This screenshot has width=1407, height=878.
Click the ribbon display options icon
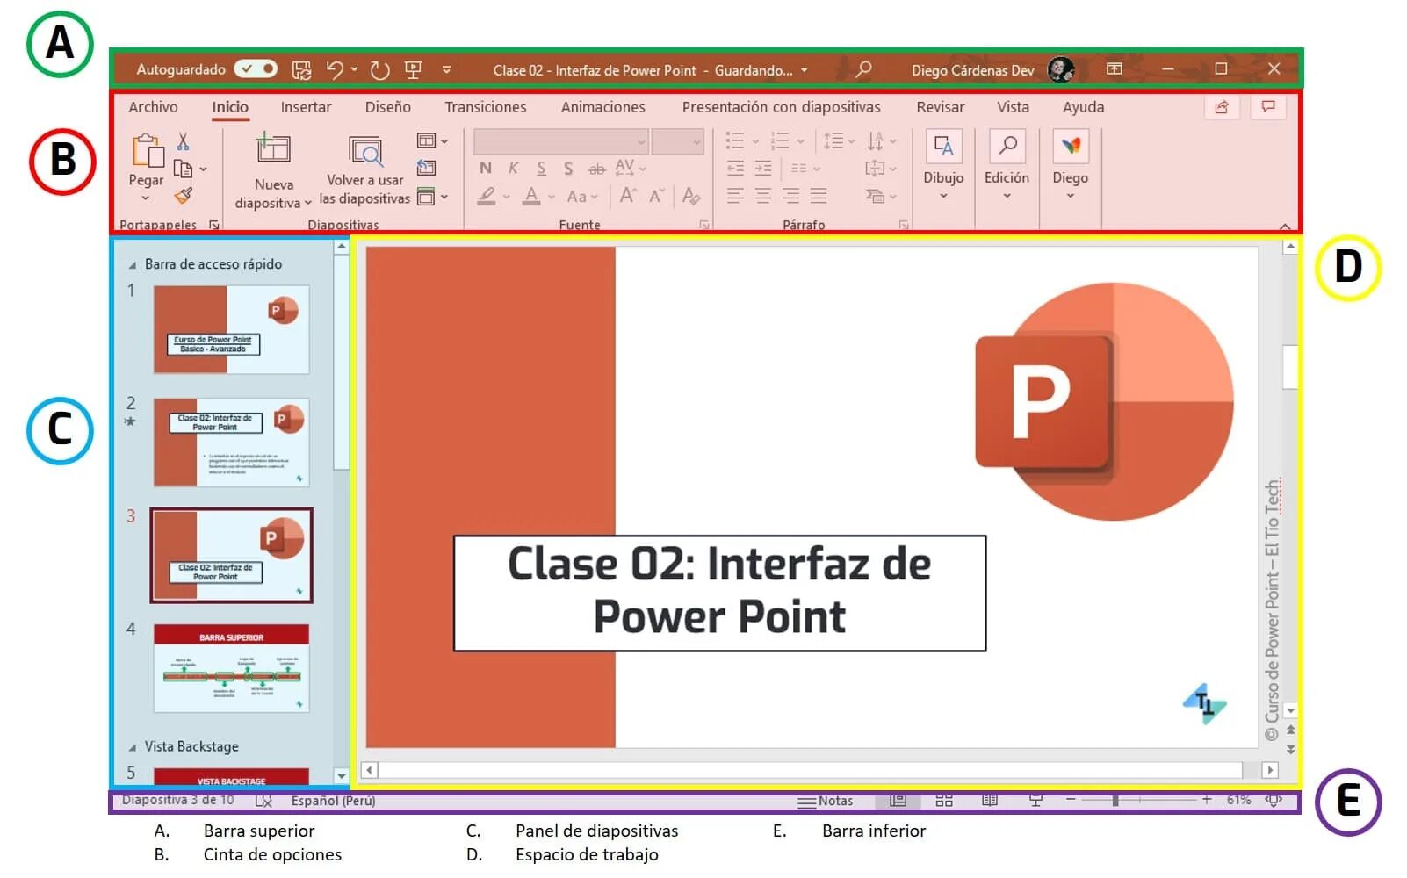[x=1114, y=68]
